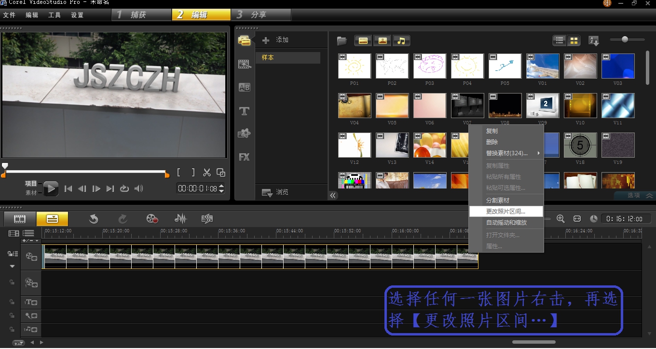Jump to the end of the clip

point(110,188)
